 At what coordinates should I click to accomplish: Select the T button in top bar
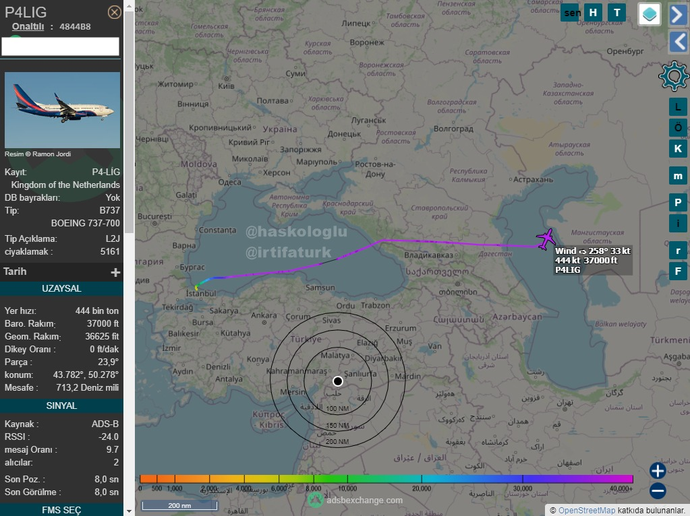[x=616, y=12]
